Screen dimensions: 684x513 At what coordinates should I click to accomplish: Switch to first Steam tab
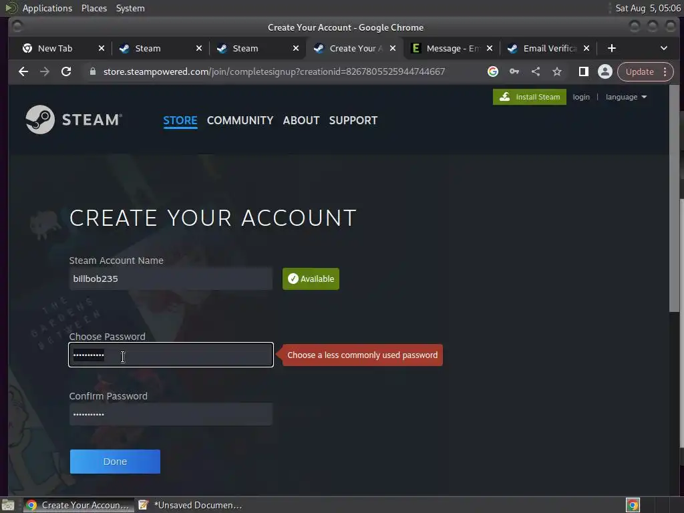pyautogui.click(x=148, y=48)
